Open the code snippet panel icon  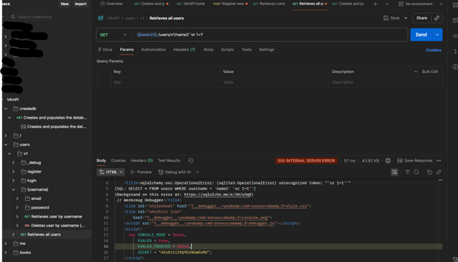tap(455, 36)
